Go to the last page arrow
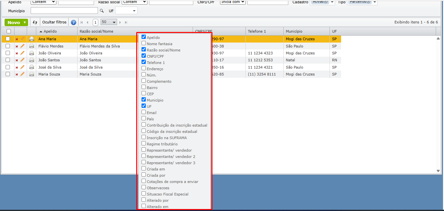This screenshot has height=211, width=444. [126, 22]
